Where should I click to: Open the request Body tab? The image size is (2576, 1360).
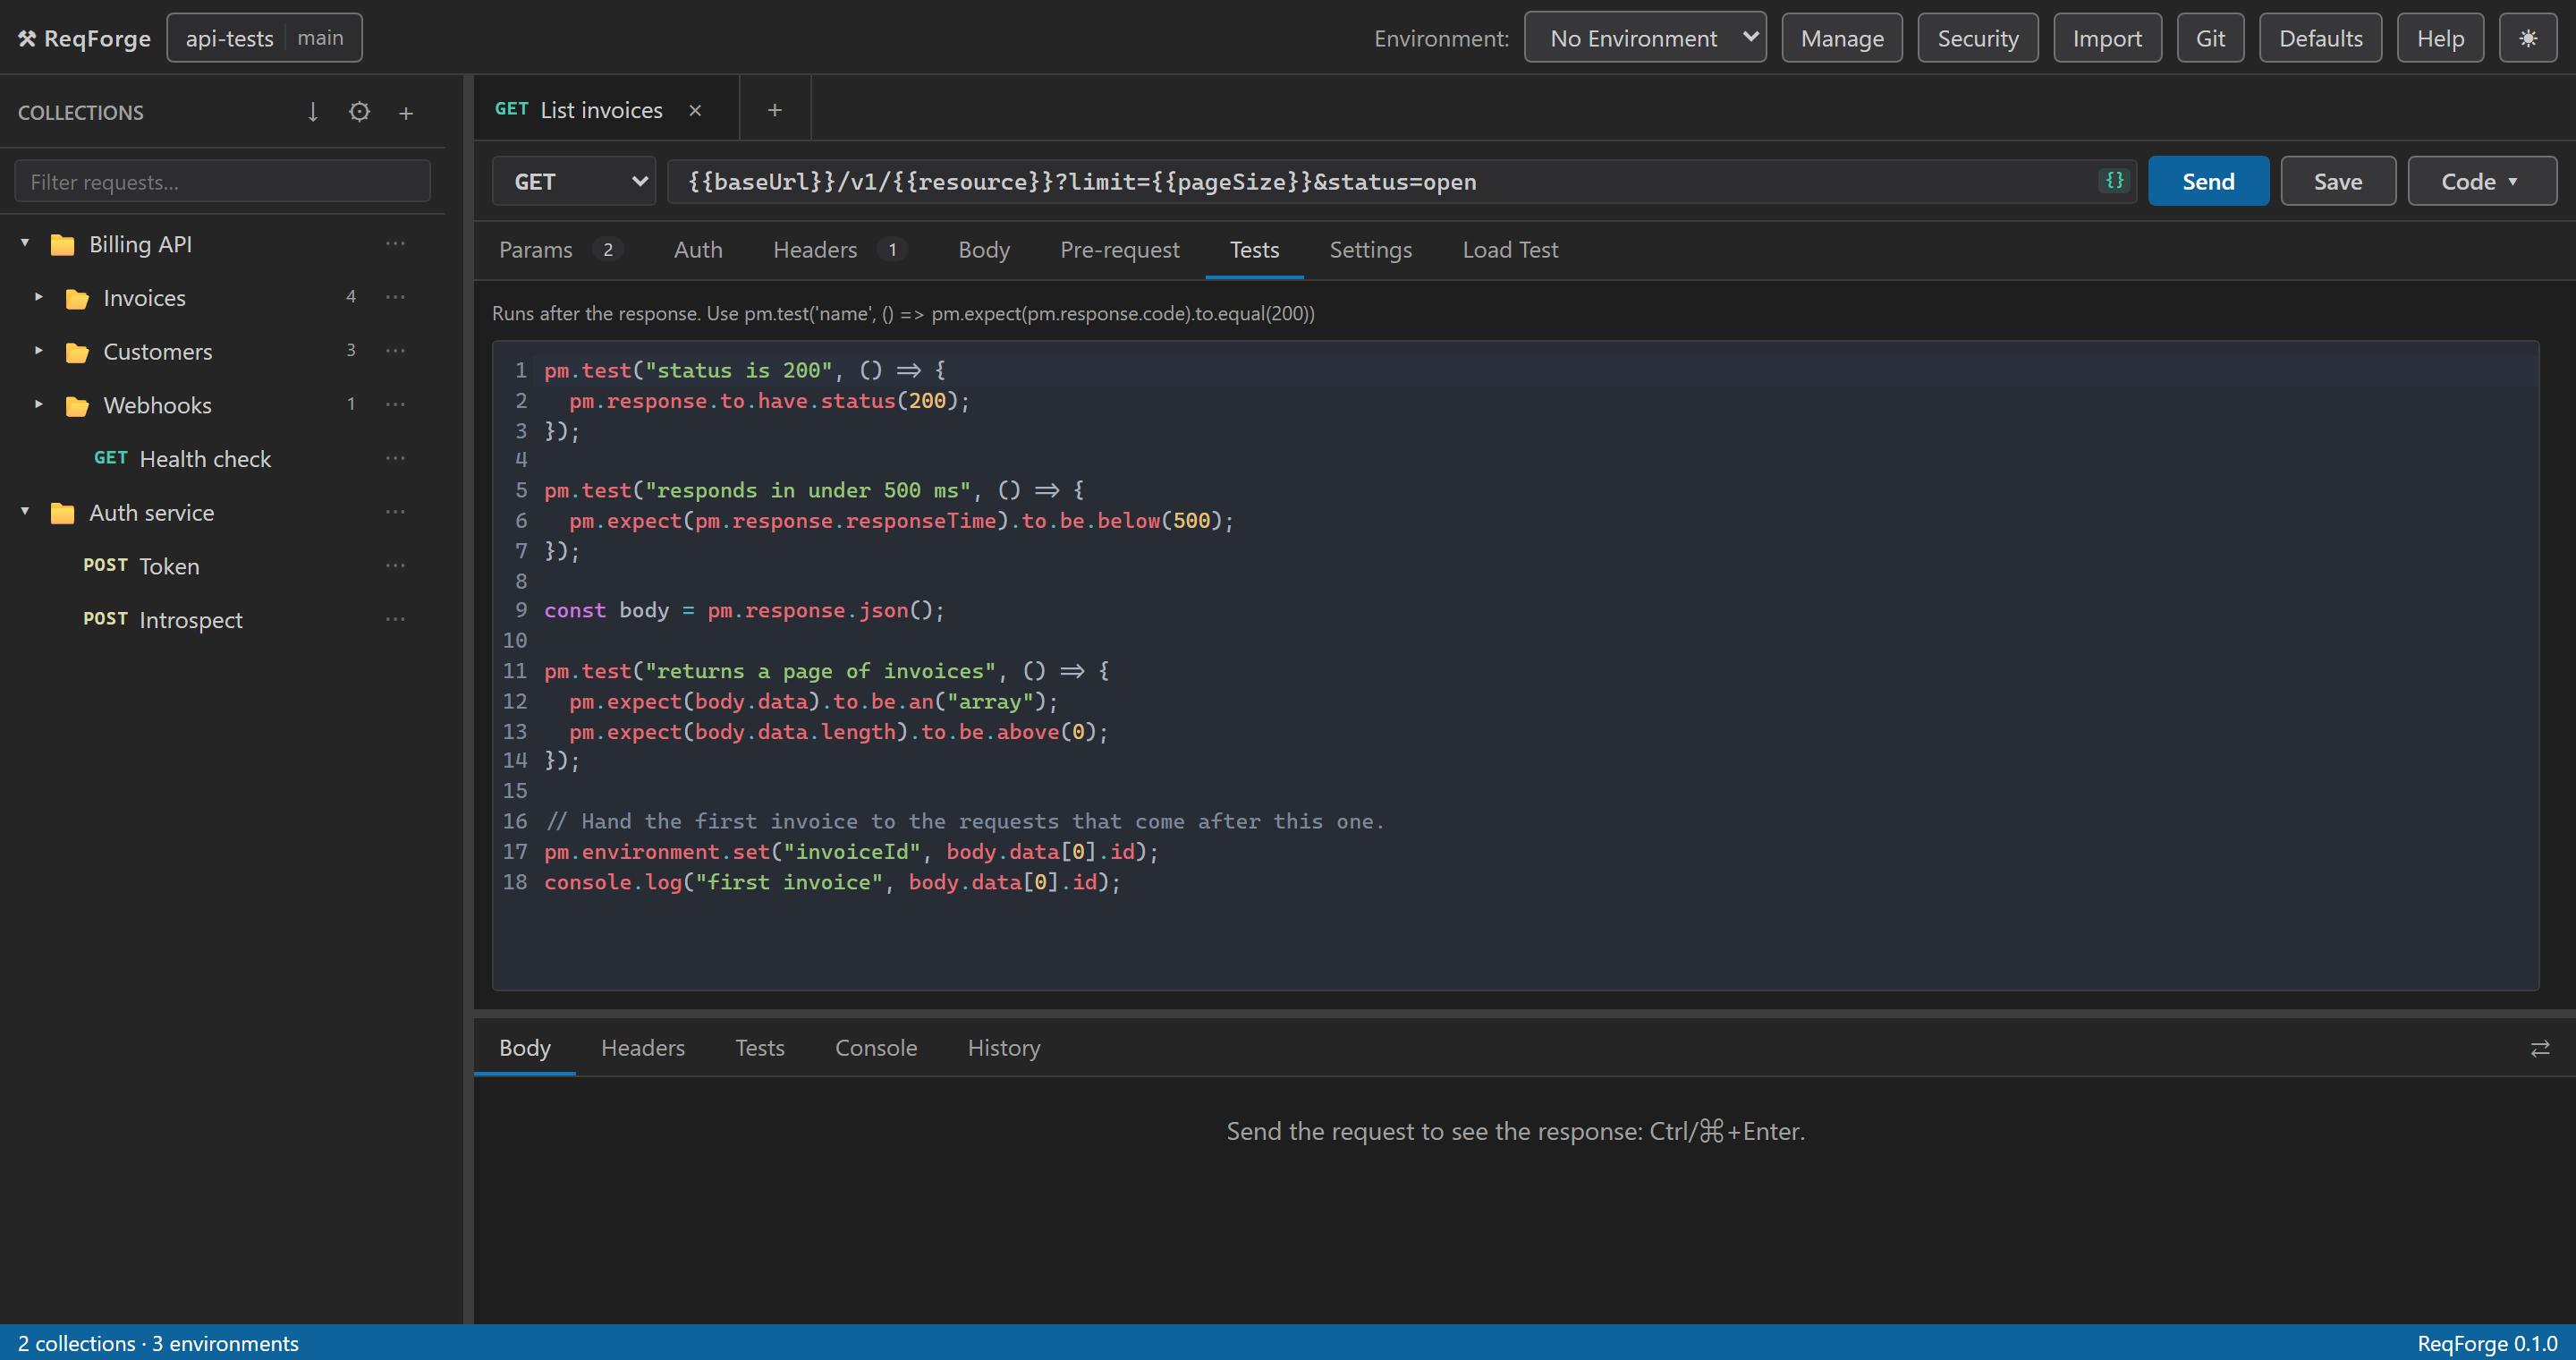click(x=984, y=250)
